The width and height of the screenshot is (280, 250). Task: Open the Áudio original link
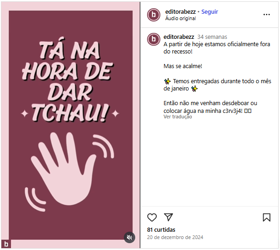[x=180, y=18]
